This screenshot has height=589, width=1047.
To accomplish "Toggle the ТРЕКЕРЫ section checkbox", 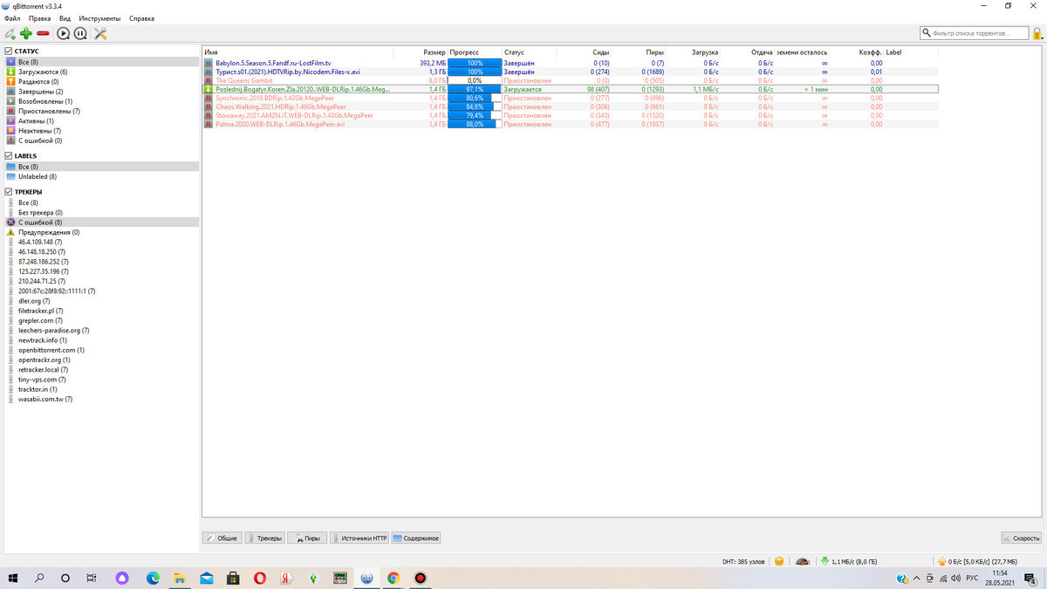I will [x=9, y=192].
